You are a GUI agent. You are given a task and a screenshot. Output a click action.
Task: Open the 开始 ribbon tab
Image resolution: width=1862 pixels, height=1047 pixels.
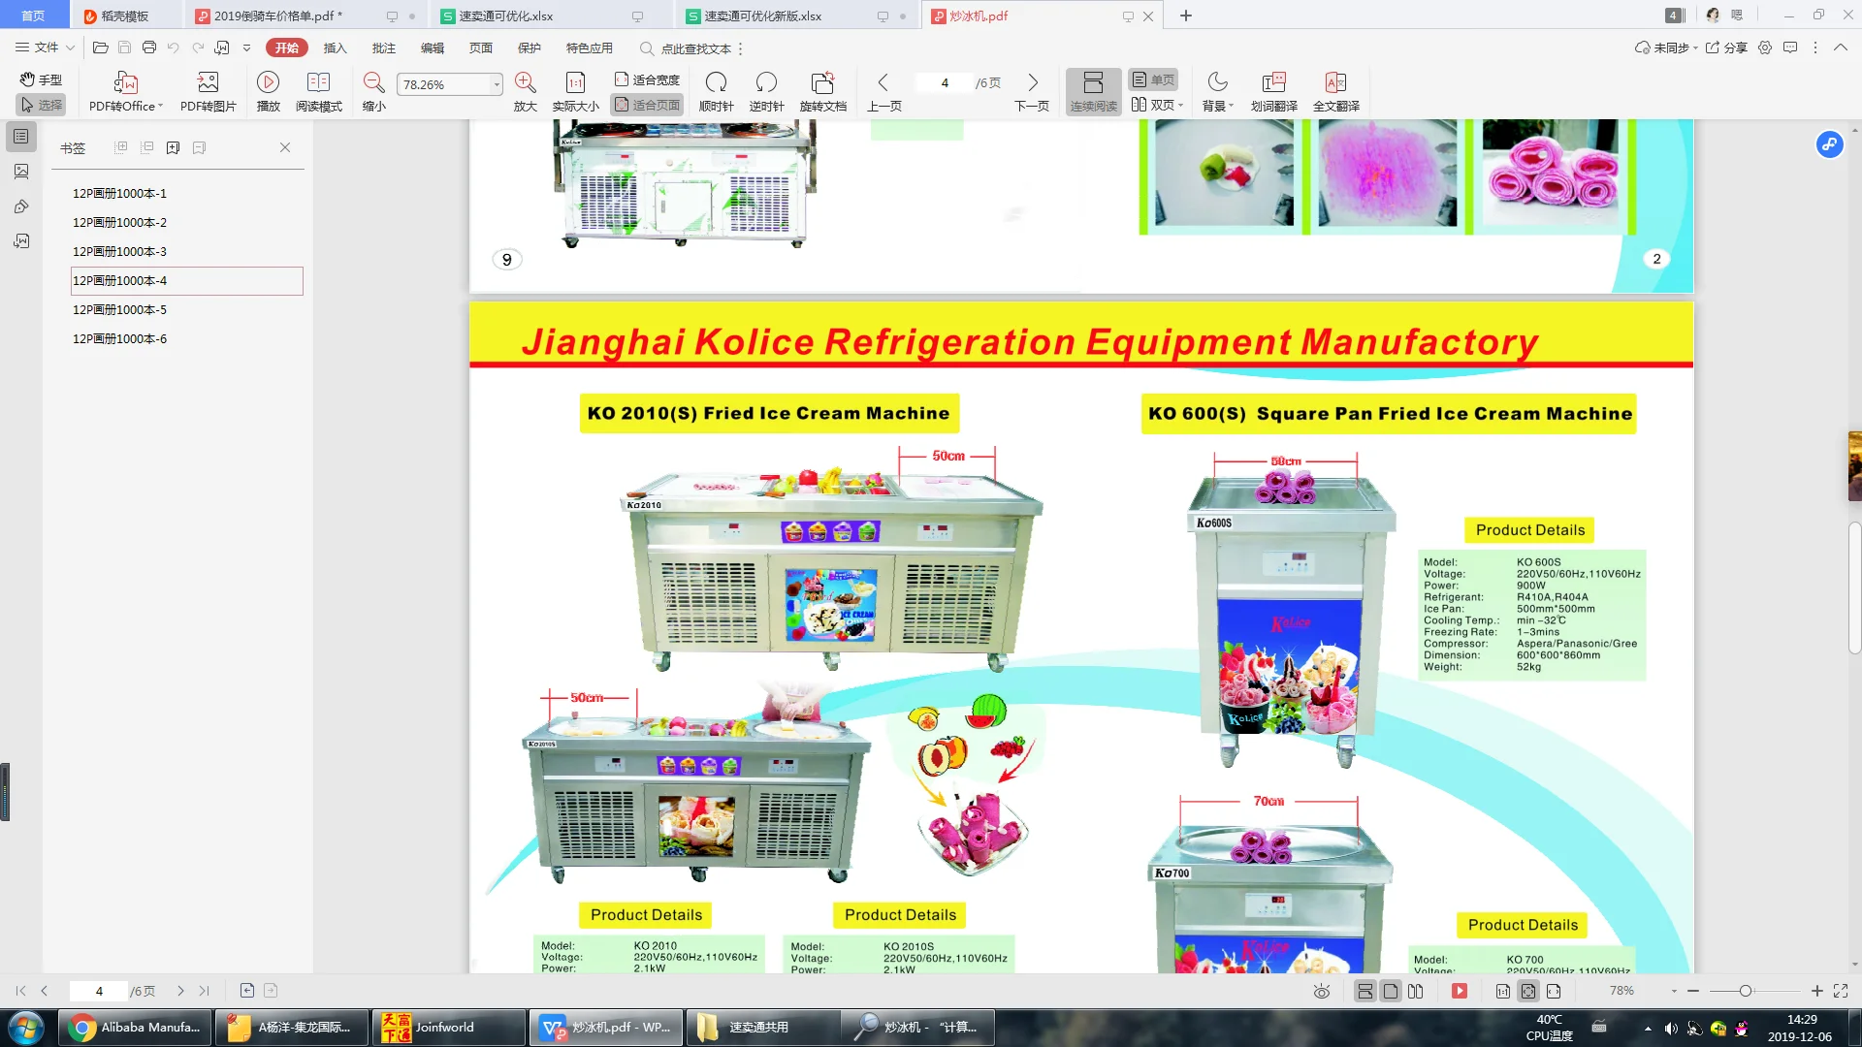(x=286, y=48)
